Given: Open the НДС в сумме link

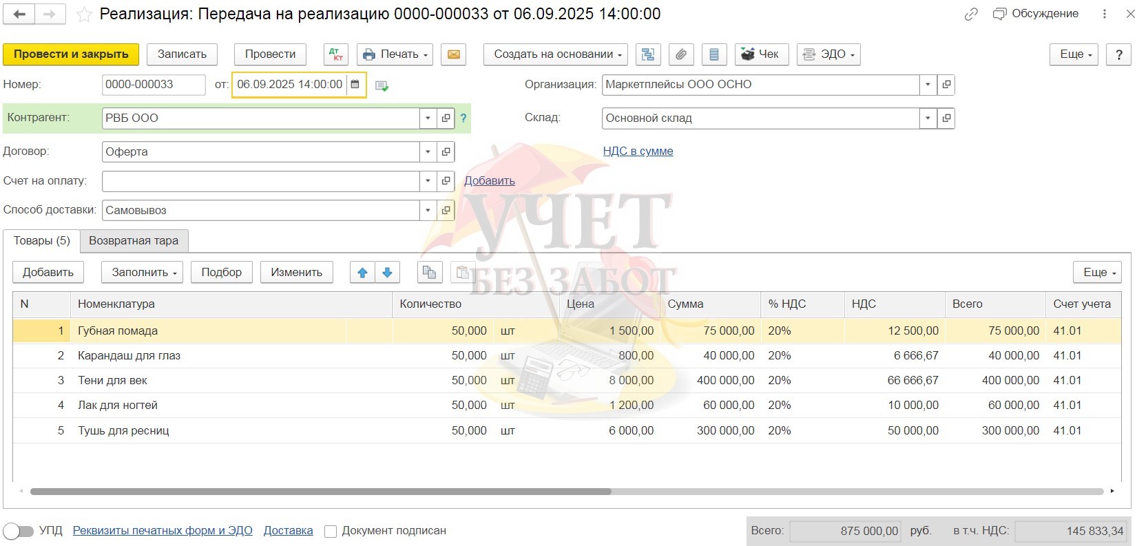Looking at the screenshot, I should 638,151.
